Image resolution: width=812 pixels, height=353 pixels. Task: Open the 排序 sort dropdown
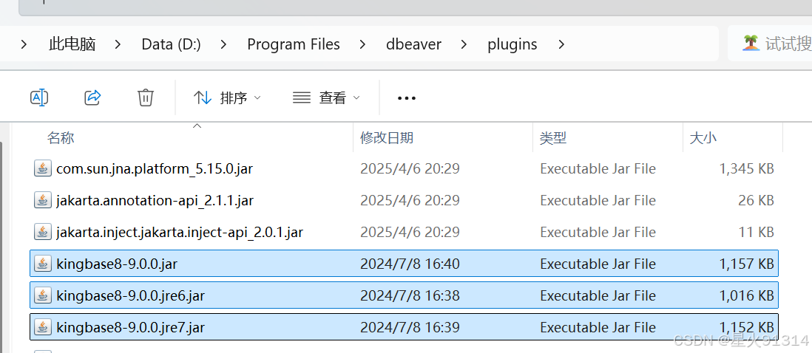pos(227,97)
